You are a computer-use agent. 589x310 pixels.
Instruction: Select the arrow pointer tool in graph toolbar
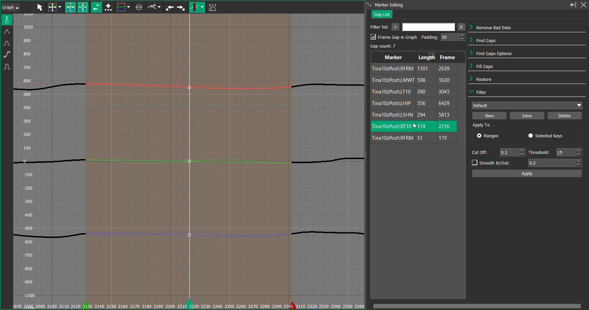[40, 7]
